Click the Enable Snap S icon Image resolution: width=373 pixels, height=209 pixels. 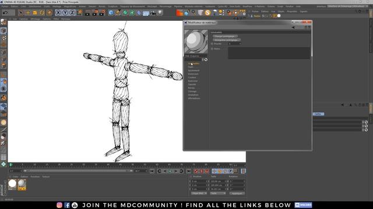(x=3, y=88)
